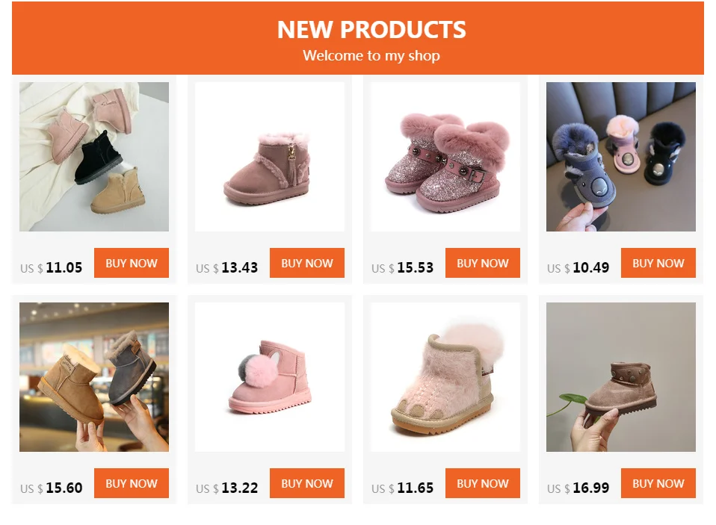Click the price US $15.53
The width and height of the screenshot is (716, 525).
click(x=402, y=268)
